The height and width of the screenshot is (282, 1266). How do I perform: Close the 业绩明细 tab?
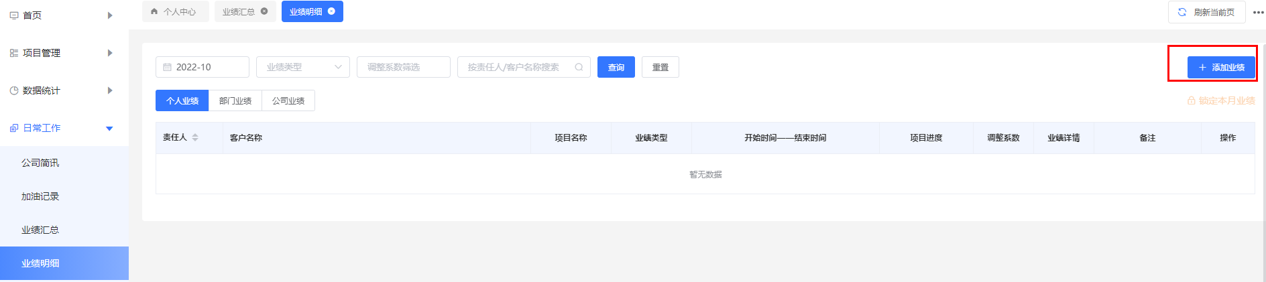click(331, 11)
